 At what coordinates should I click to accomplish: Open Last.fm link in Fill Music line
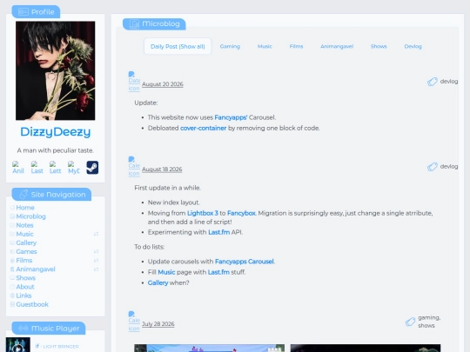tap(218, 272)
